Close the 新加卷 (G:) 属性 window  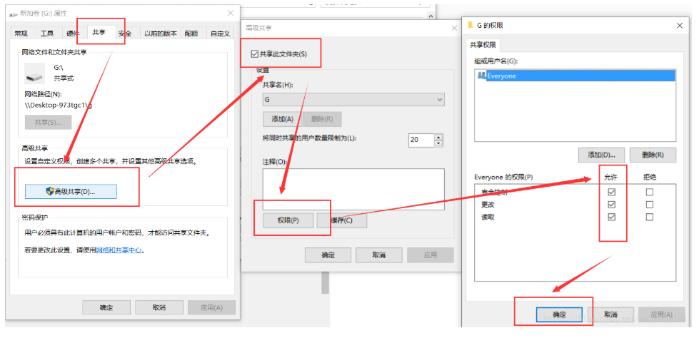coord(231,14)
